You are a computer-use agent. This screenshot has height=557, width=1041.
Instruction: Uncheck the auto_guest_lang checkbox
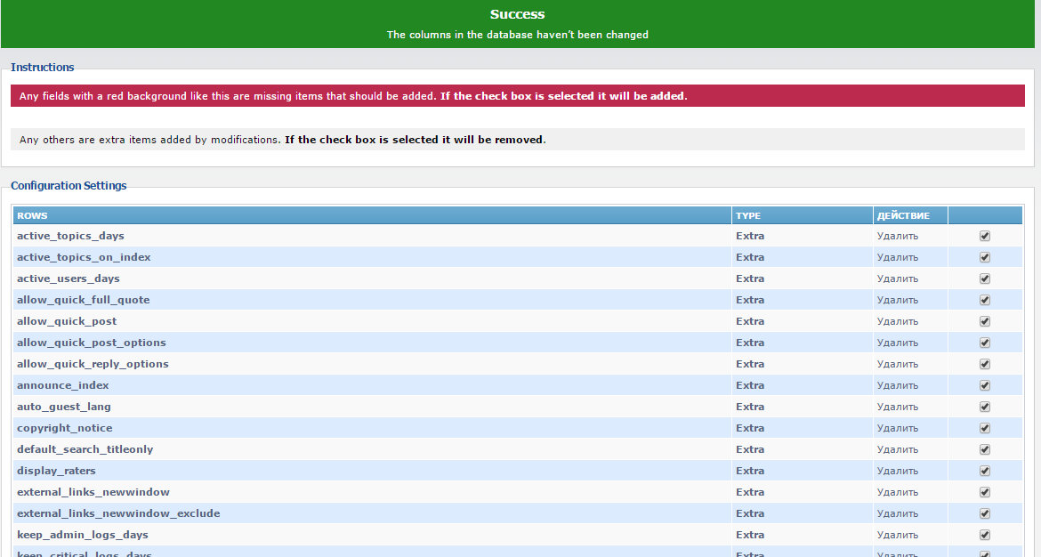pyautogui.click(x=985, y=407)
